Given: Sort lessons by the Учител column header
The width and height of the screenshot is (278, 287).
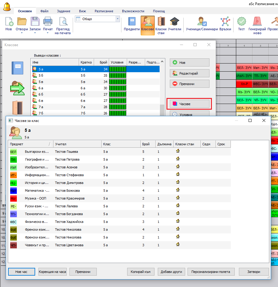Looking at the screenshot, I should point(77,144).
